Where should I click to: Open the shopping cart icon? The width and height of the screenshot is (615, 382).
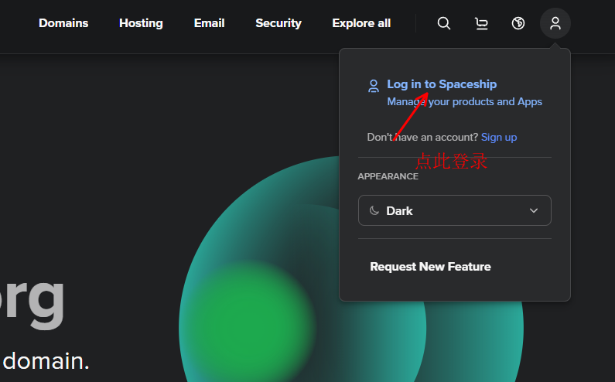[481, 23]
